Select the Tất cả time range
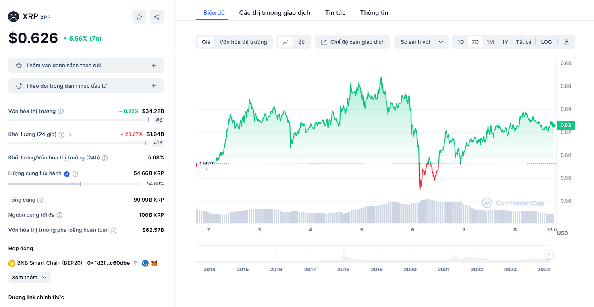Image resolution: width=594 pixels, height=307 pixels. point(523,42)
